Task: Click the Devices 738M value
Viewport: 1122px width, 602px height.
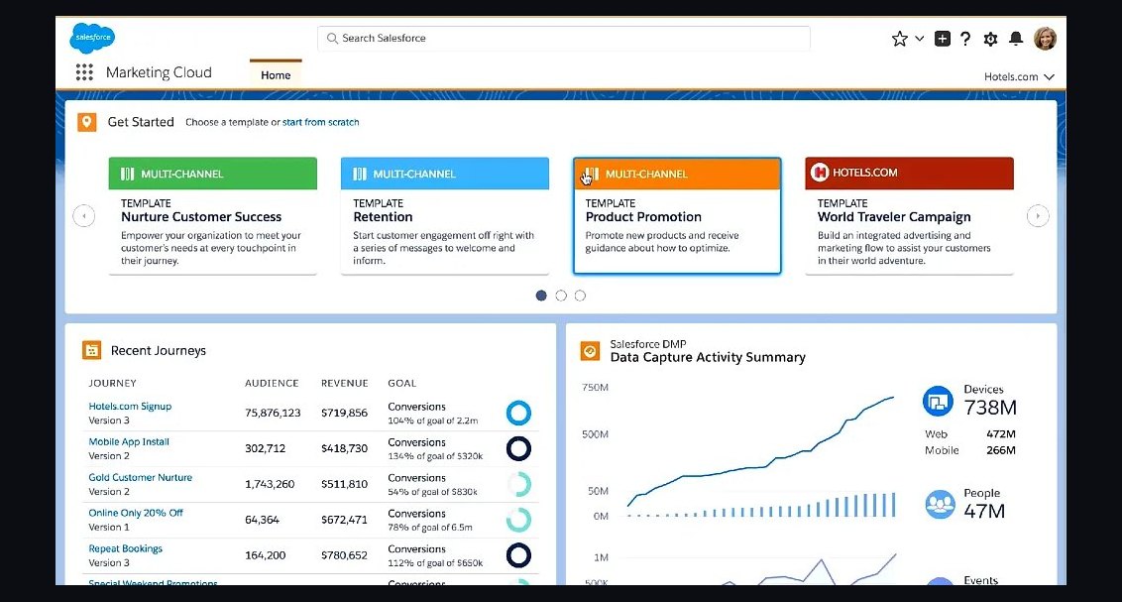Action: 990,408
